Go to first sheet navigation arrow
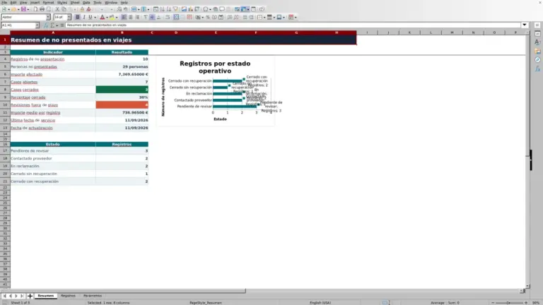Image resolution: width=543 pixels, height=305 pixels. pyautogui.click(x=4, y=296)
